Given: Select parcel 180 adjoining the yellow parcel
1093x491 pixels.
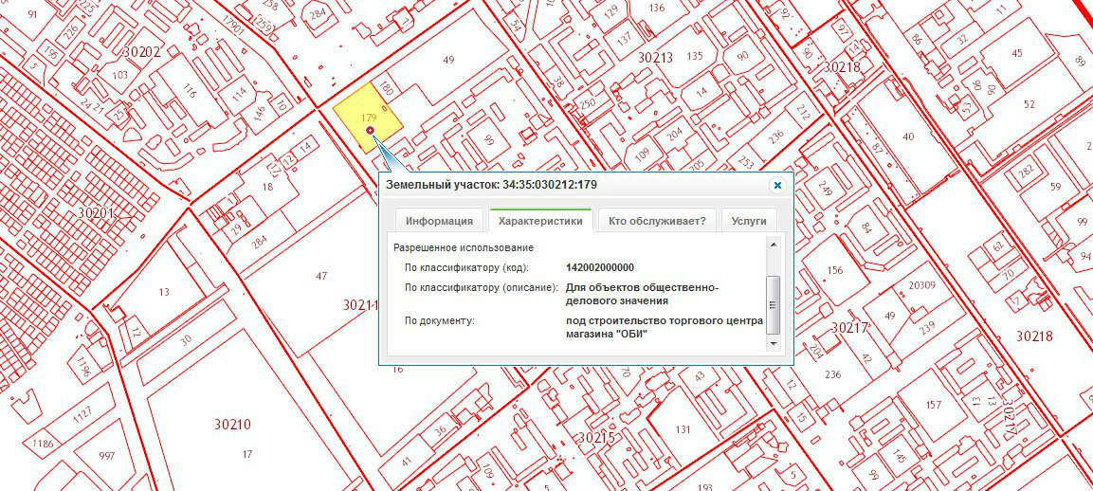Looking at the screenshot, I should point(385,90).
